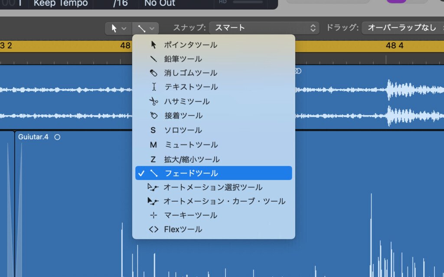Select the マーキーツール crosshair icon
The height and width of the screenshot is (277, 444).
pyautogui.click(x=153, y=216)
